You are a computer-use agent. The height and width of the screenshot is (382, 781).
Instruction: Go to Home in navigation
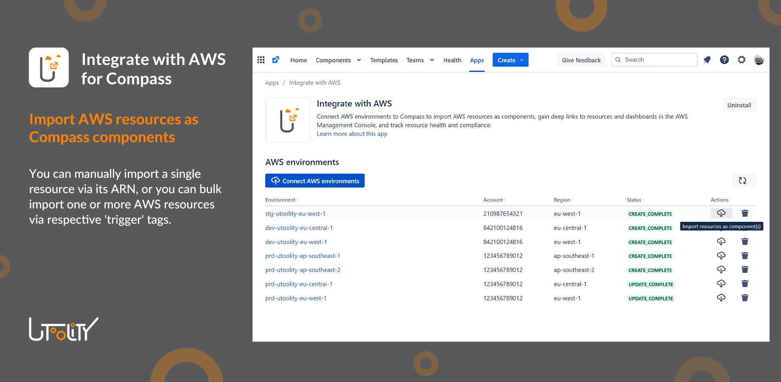(x=298, y=60)
